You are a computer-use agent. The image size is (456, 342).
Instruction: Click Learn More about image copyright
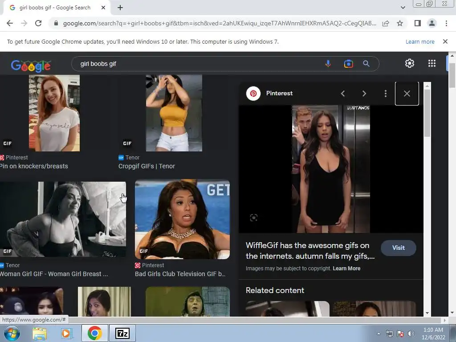pos(346,269)
